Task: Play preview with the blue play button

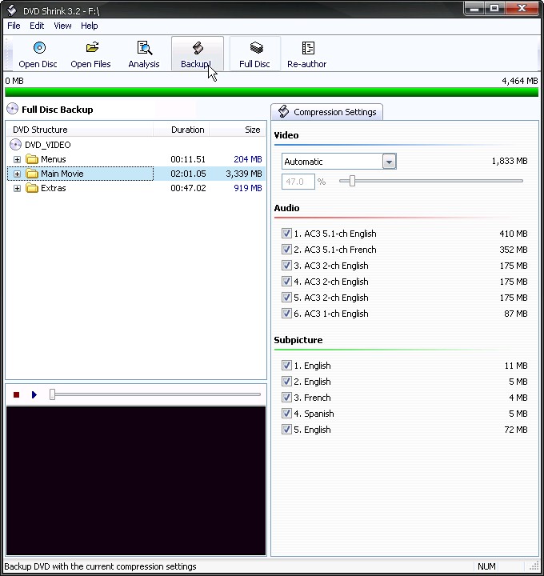Action: pyautogui.click(x=34, y=394)
